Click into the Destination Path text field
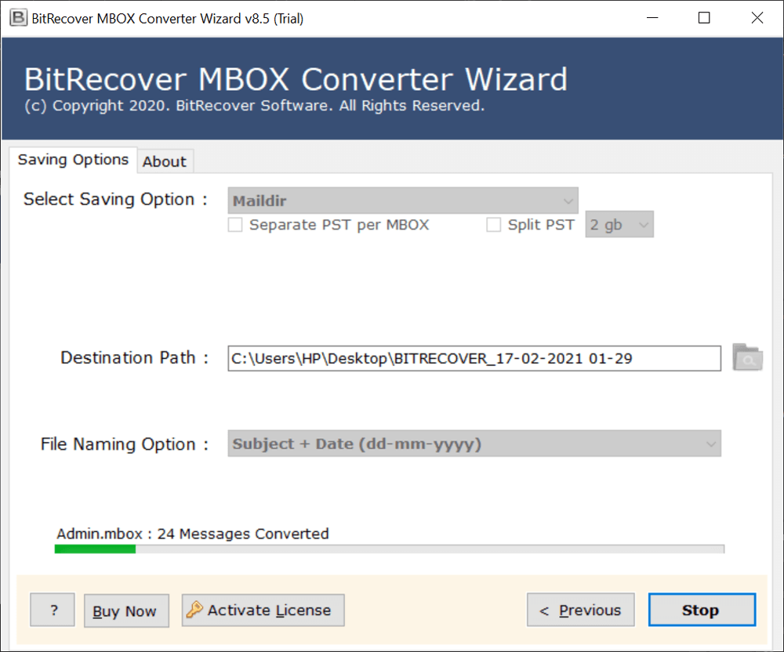 pyautogui.click(x=474, y=358)
